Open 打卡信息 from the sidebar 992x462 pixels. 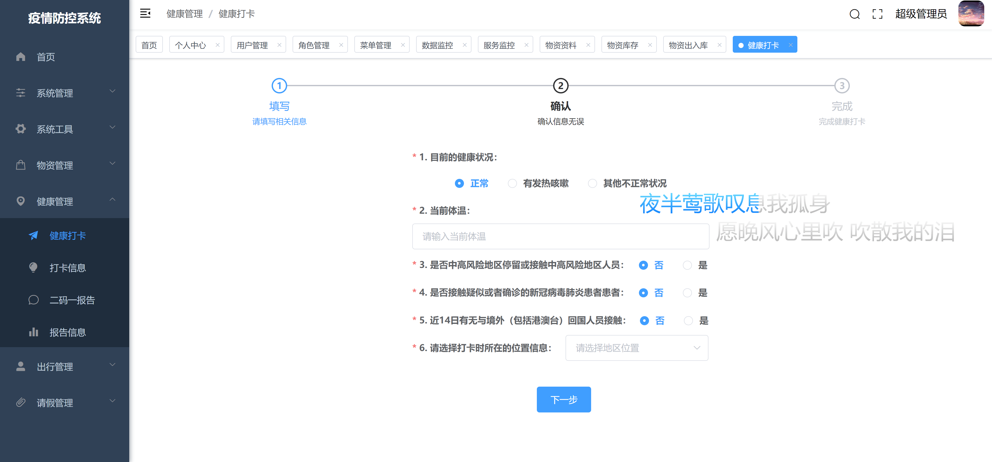pos(68,268)
